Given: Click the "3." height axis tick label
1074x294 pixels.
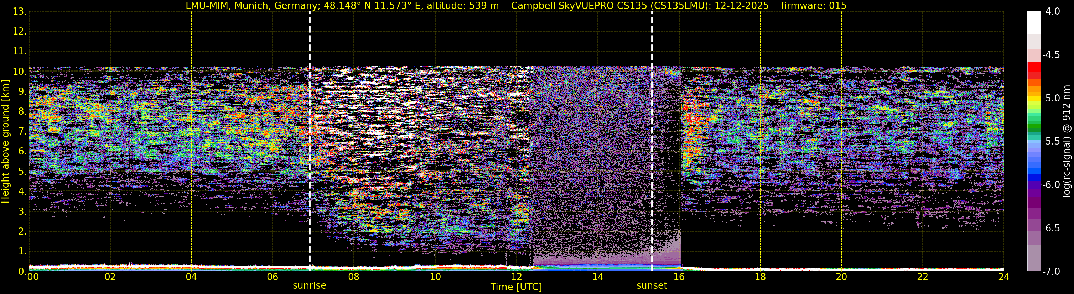Looking at the screenshot, I should [x=22, y=211].
